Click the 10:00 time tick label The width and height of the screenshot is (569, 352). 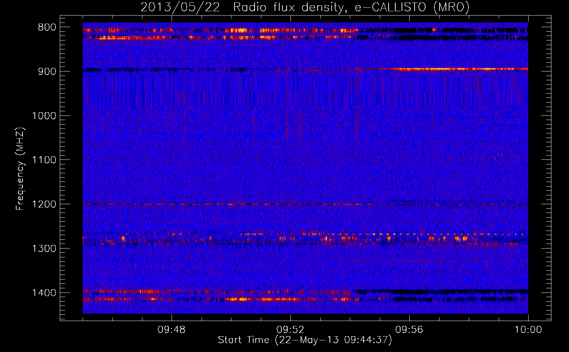coord(528,330)
